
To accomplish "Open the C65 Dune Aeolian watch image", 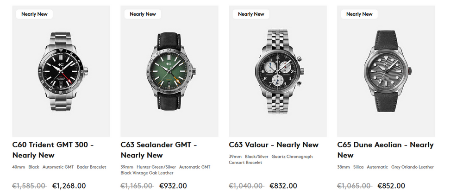I will click(x=386, y=71).
